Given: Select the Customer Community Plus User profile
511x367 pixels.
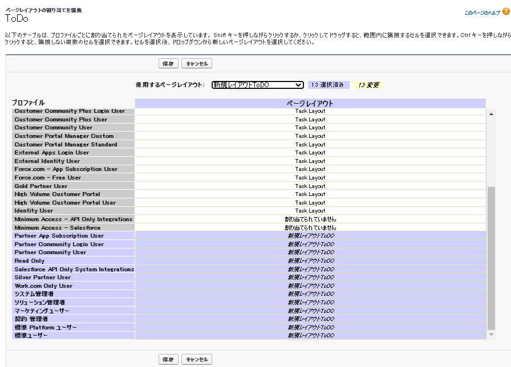Looking at the screenshot, I should [74, 120].
